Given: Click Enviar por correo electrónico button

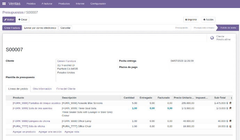Looking at the screenshot, I should [x=40, y=28].
